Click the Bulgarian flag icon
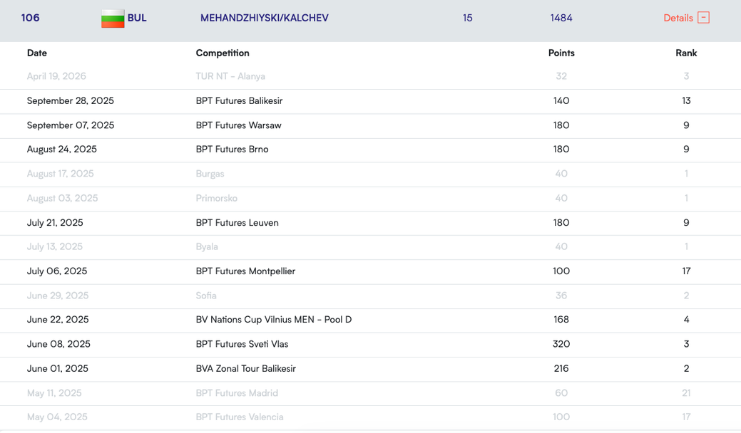 coord(113,18)
